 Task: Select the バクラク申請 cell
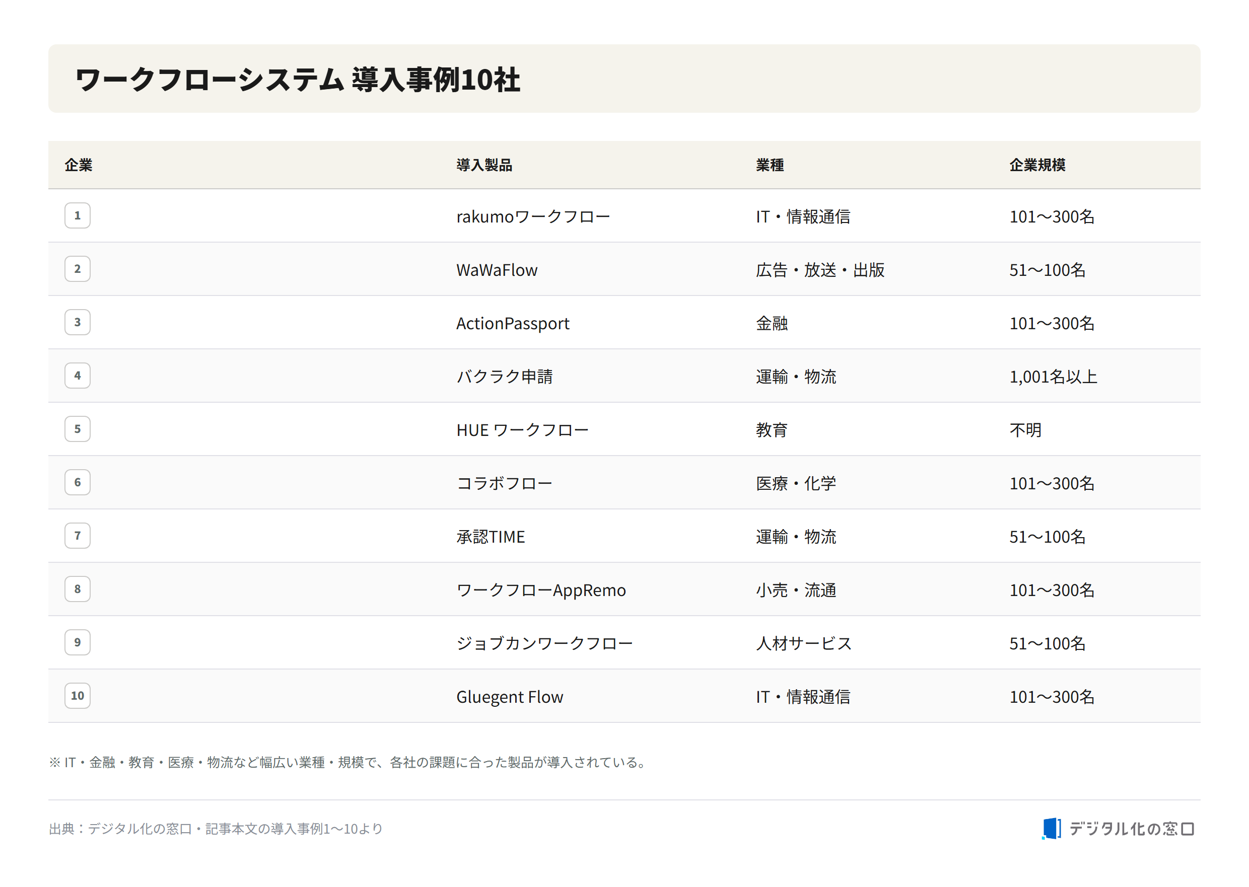504,377
